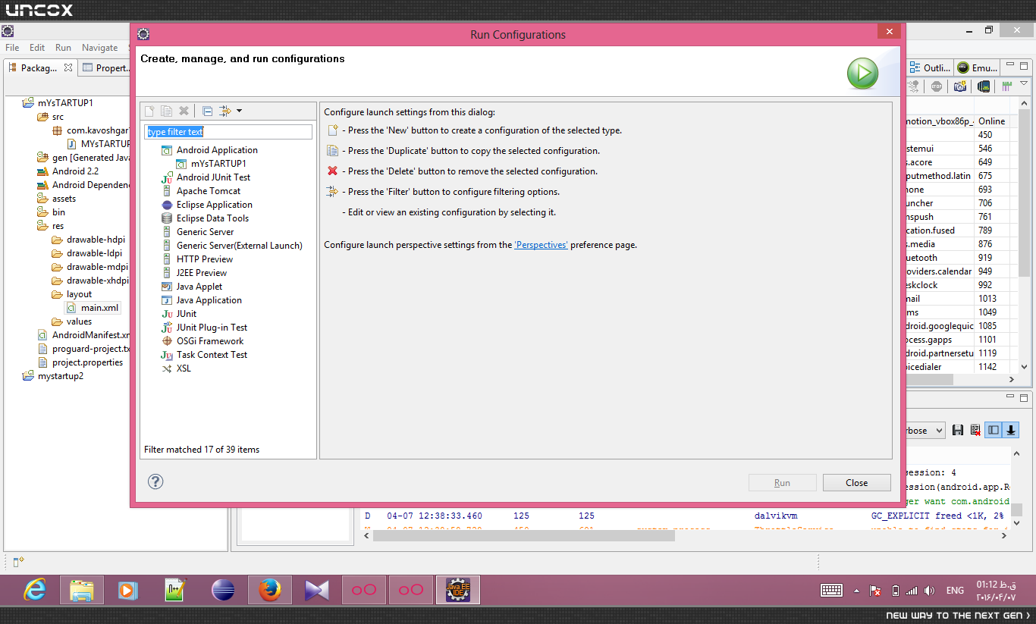
Task: Open Visual Studio from the taskbar
Action: (x=317, y=590)
